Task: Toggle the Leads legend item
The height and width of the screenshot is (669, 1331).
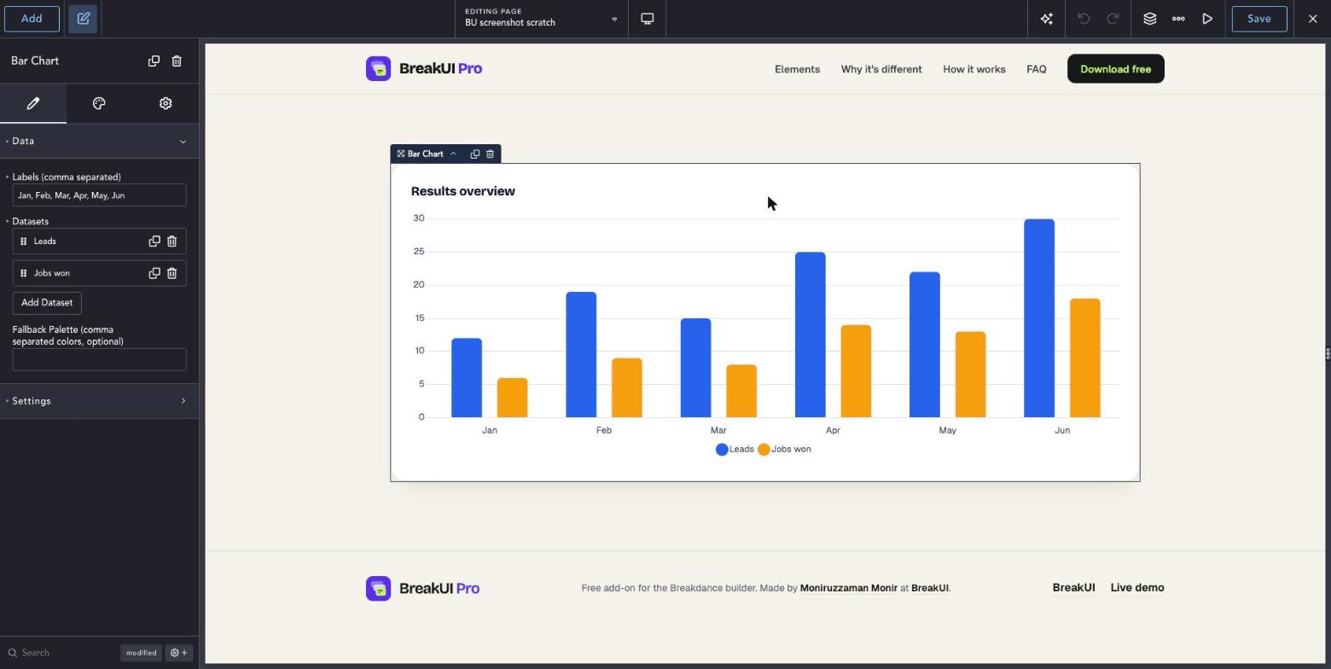Action: 735,450
